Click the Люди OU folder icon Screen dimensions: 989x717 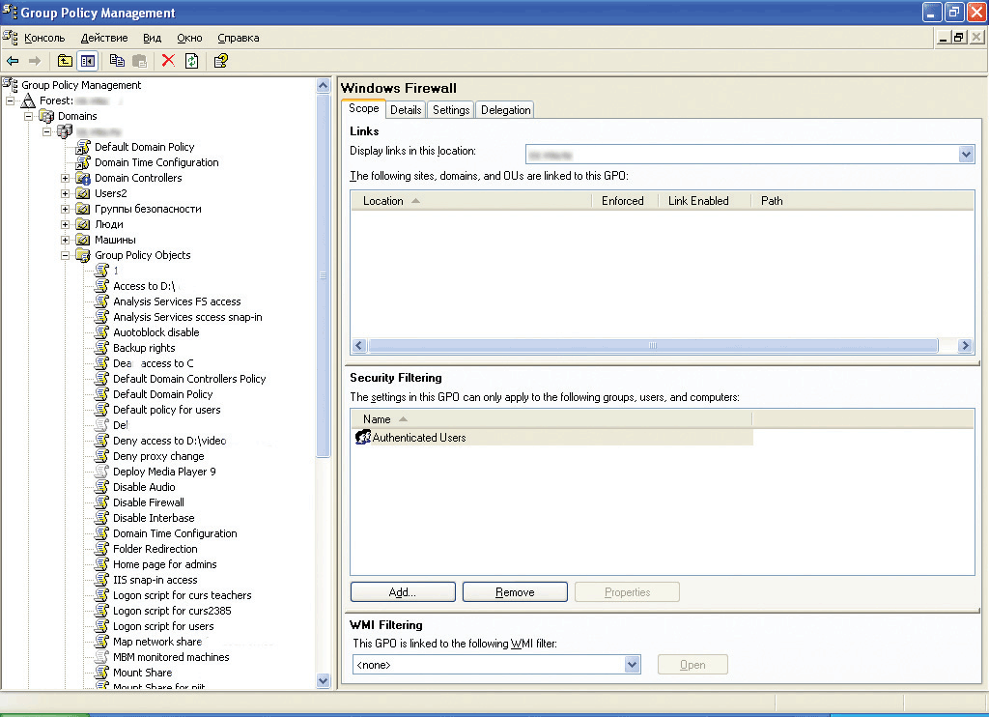pyautogui.click(x=83, y=224)
